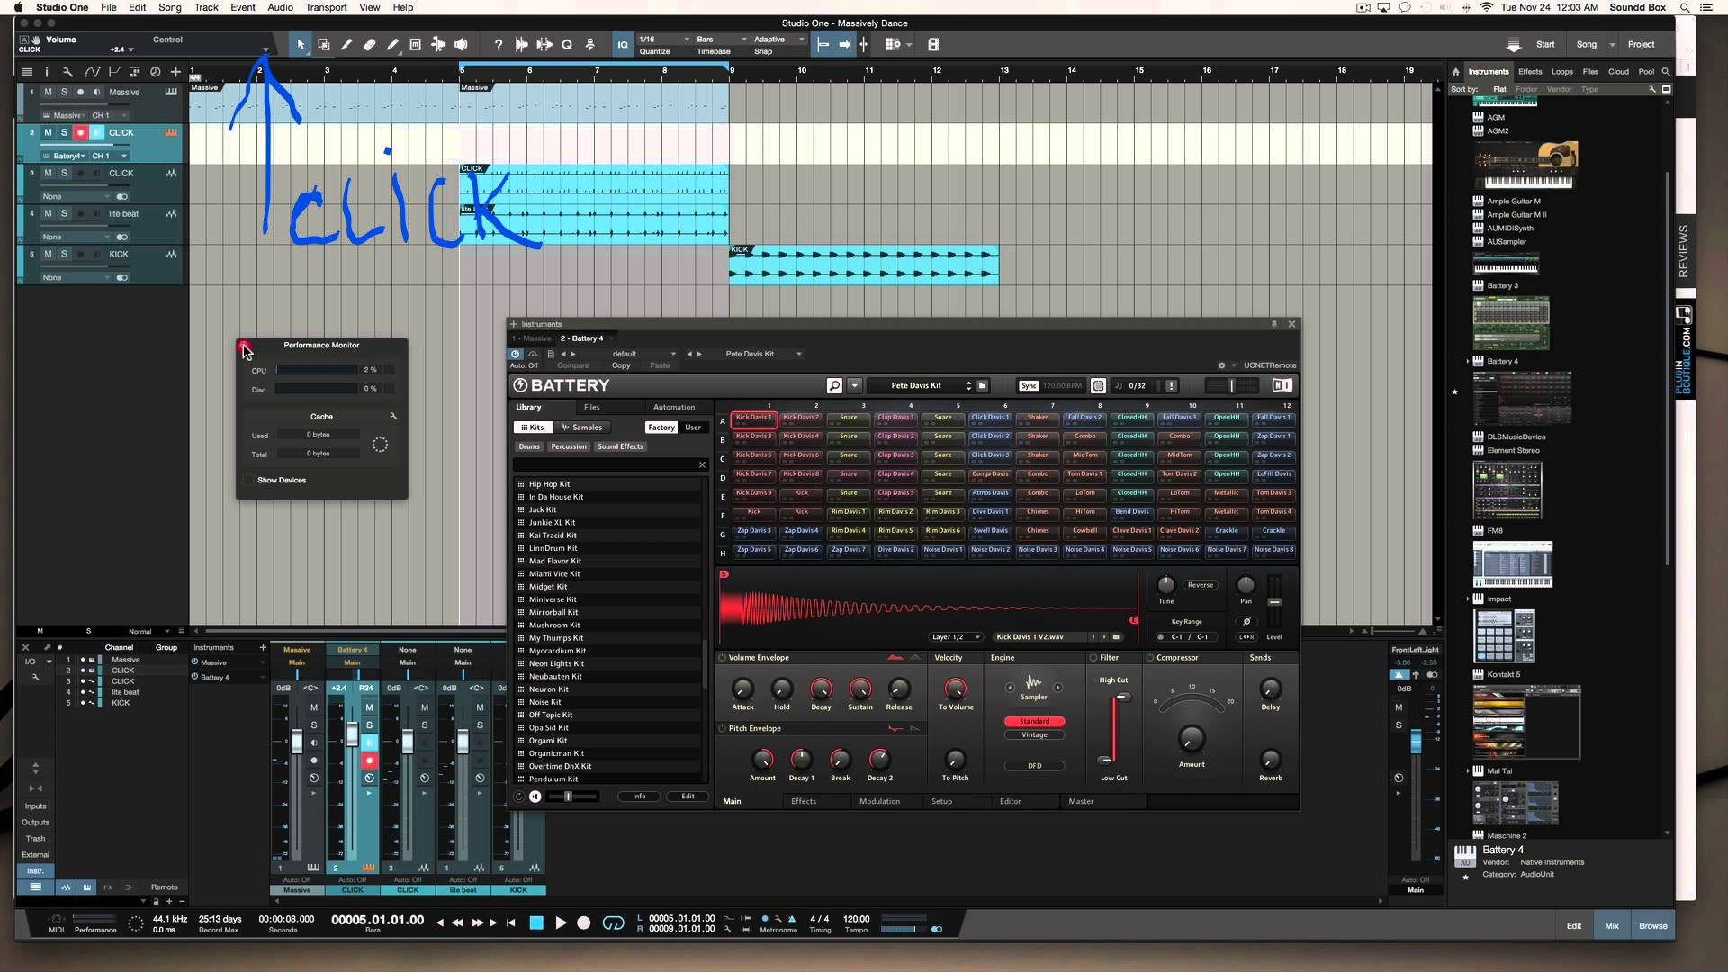Click the Edit button in Battery library
Image resolution: width=1728 pixels, height=972 pixels.
coord(688,796)
